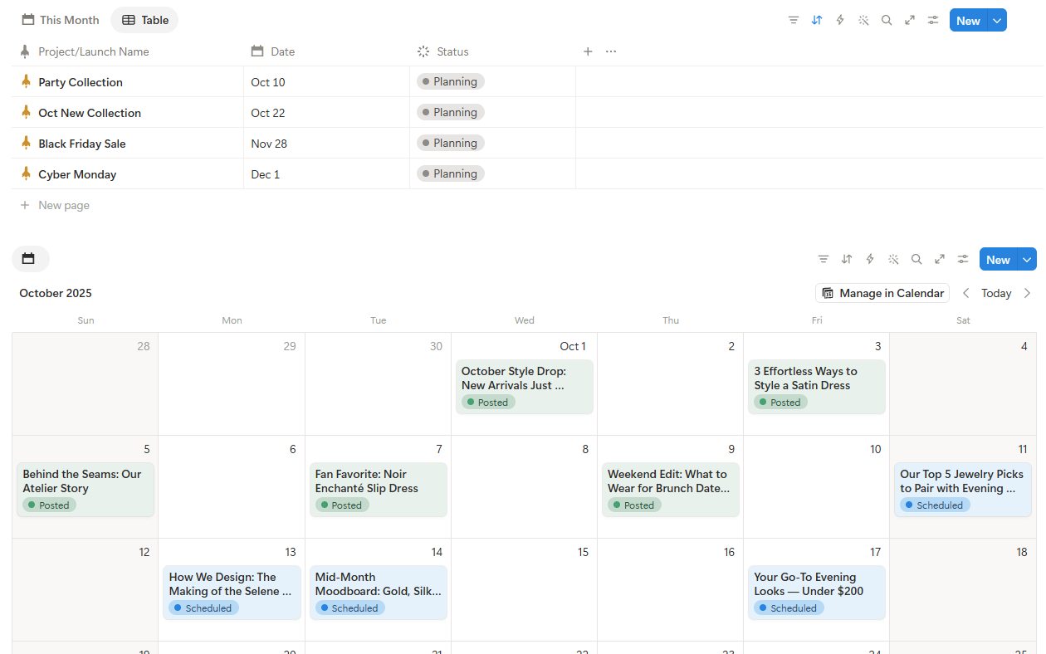Open Planning status of Cyber Monday
Viewport: 1046px width, 654px height.
[451, 173]
